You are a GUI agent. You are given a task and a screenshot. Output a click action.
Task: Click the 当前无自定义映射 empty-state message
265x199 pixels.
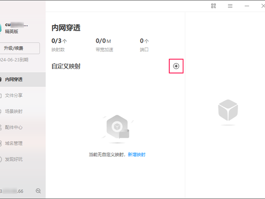(x=107, y=154)
